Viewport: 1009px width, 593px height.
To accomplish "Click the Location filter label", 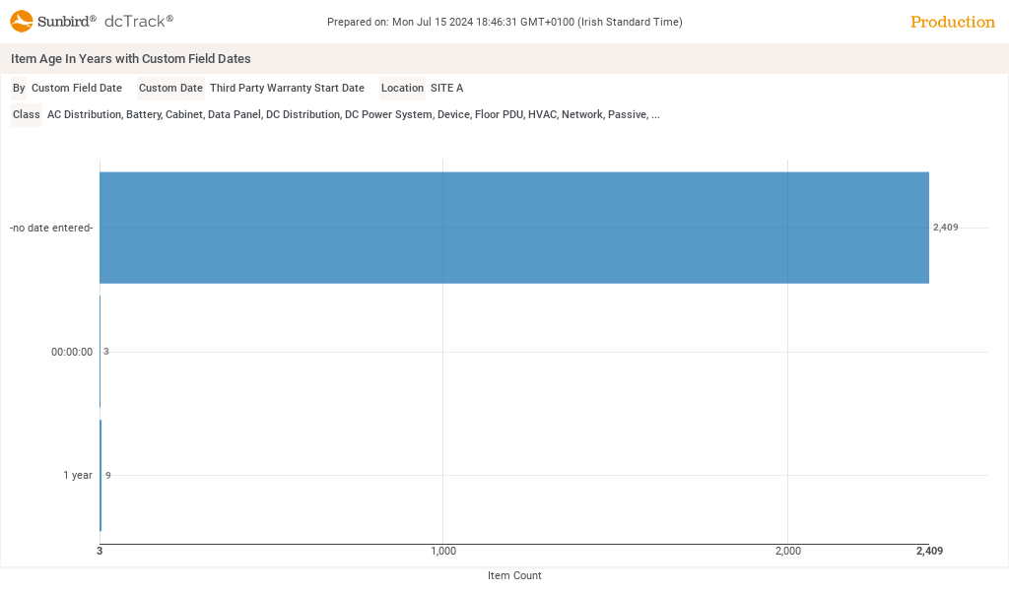I will (x=402, y=88).
